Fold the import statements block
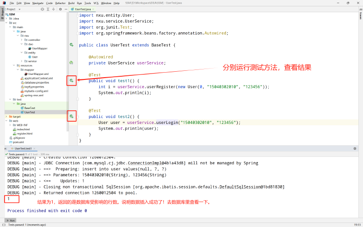Image resolution: width=363 pixels, height=227 pixels. coord(78,15)
